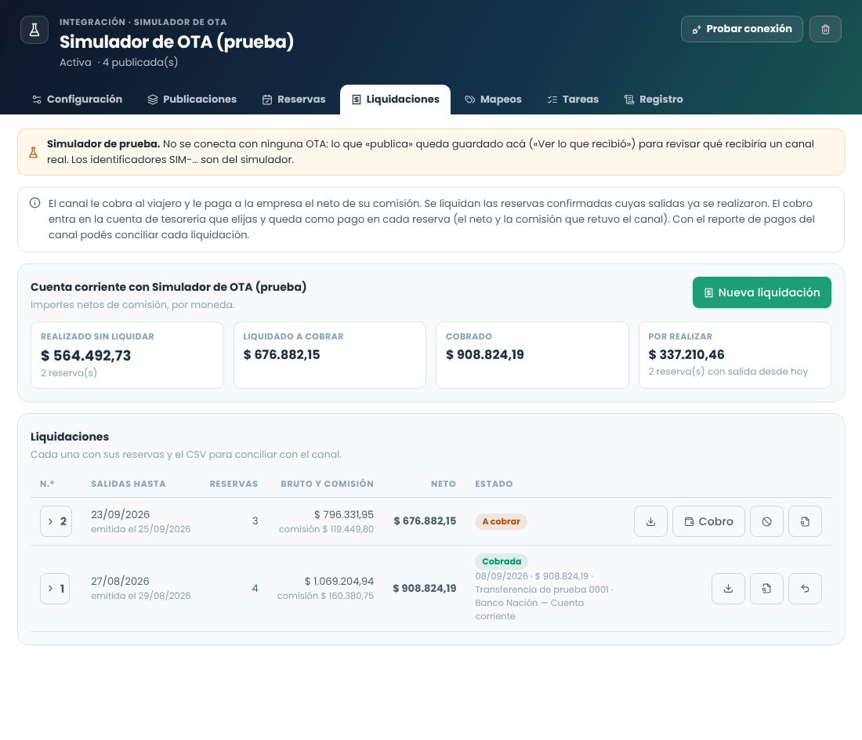
Task: Click the reservas count 4 in row 1
Action: click(x=255, y=588)
